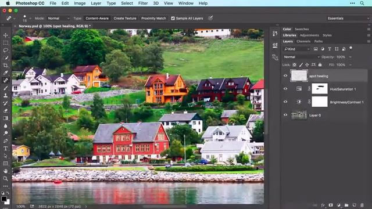Screen dimensions: 372x209
Task: Select the Rectangle shape tool
Action: tap(5, 164)
